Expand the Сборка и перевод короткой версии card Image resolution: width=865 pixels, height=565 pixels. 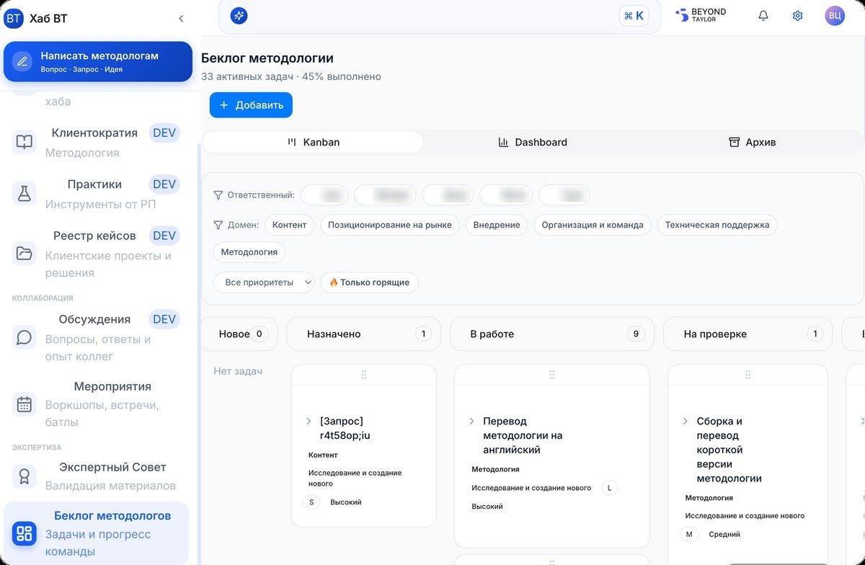[685, 421]
